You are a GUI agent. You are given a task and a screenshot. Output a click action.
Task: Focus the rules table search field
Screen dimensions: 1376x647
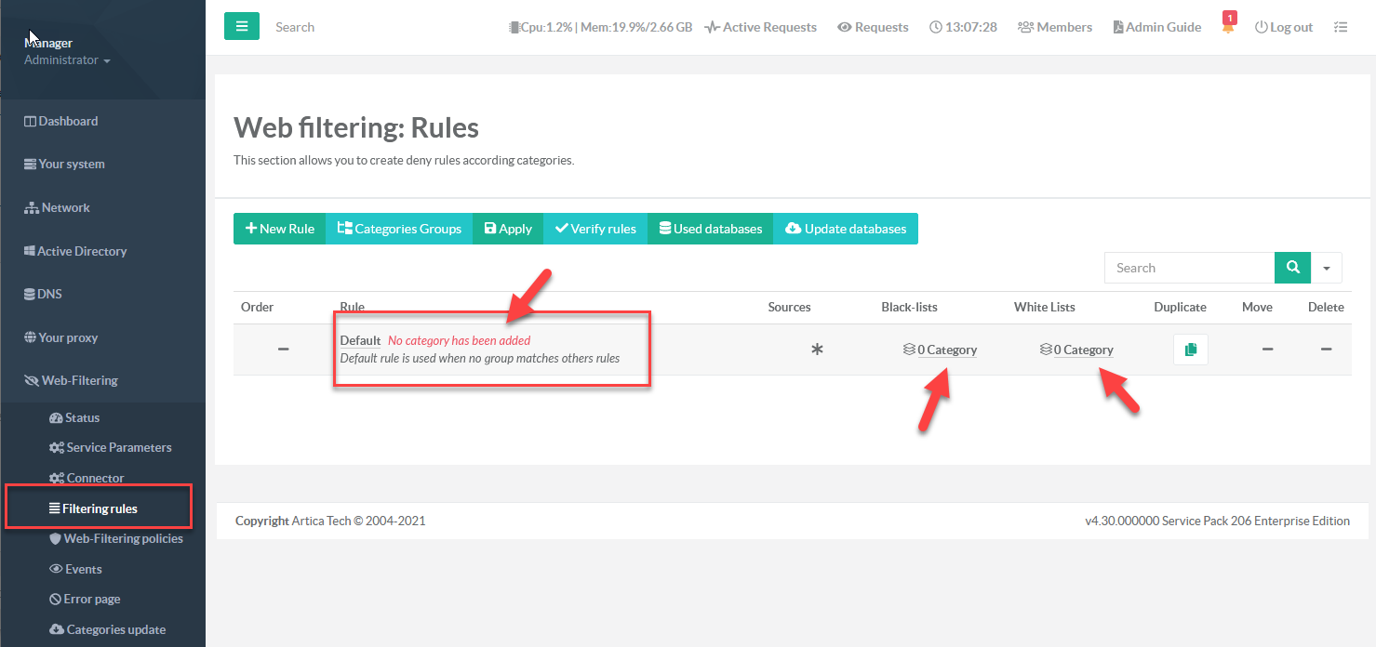[1189, 268]
